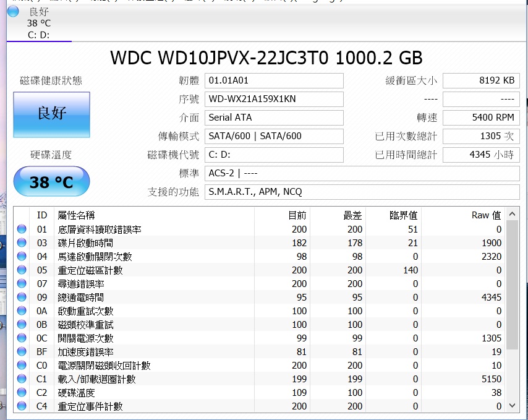Click the drive title WDC WD10JPVX-22JC3T0 1000.2 GB

pos(266,58)
